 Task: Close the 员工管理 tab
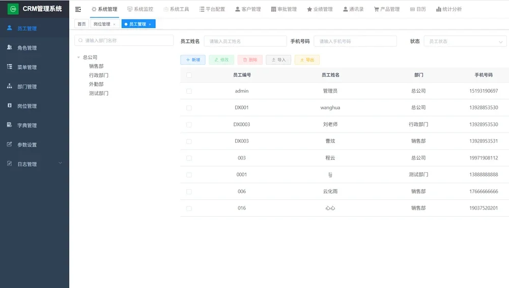tap(150, 24)
